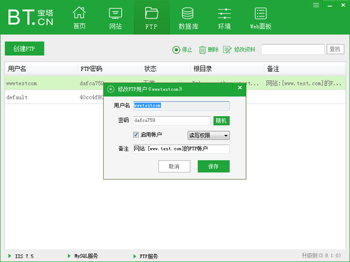Click the 创建FTP button

pyautogui.click(x=25, y=49)
